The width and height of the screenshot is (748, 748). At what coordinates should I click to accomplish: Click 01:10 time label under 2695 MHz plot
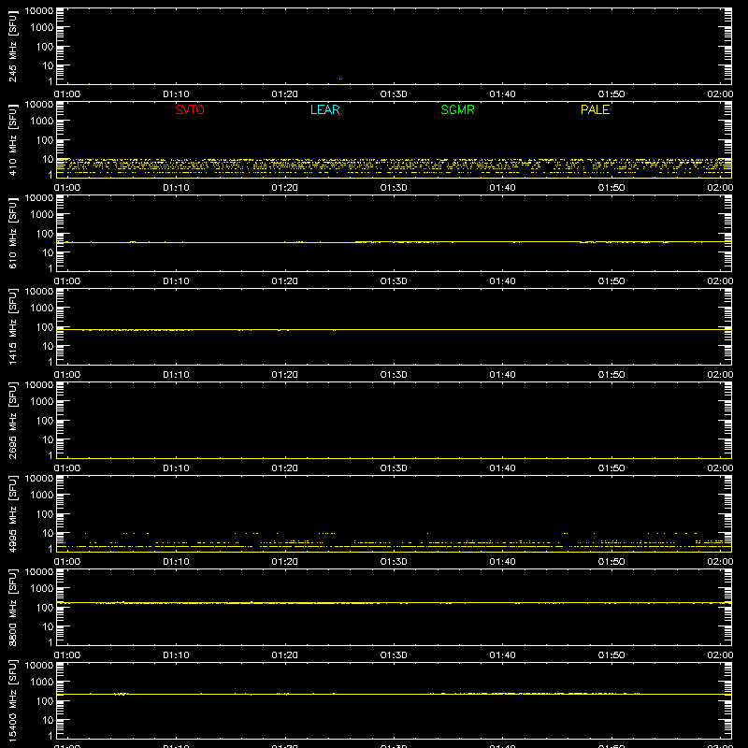point(176,468)
